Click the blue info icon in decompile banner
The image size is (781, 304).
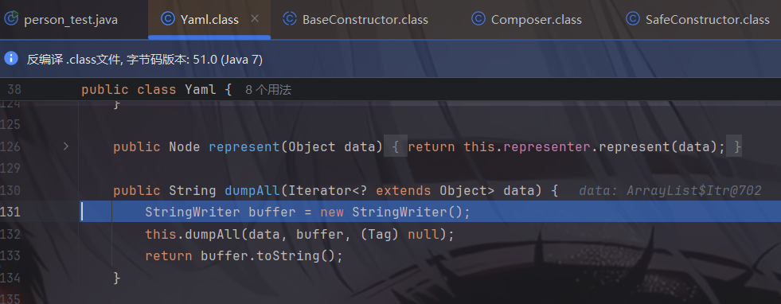click(x=11, y=58)
